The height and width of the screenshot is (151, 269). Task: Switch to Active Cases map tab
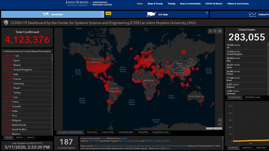(92, 132)
